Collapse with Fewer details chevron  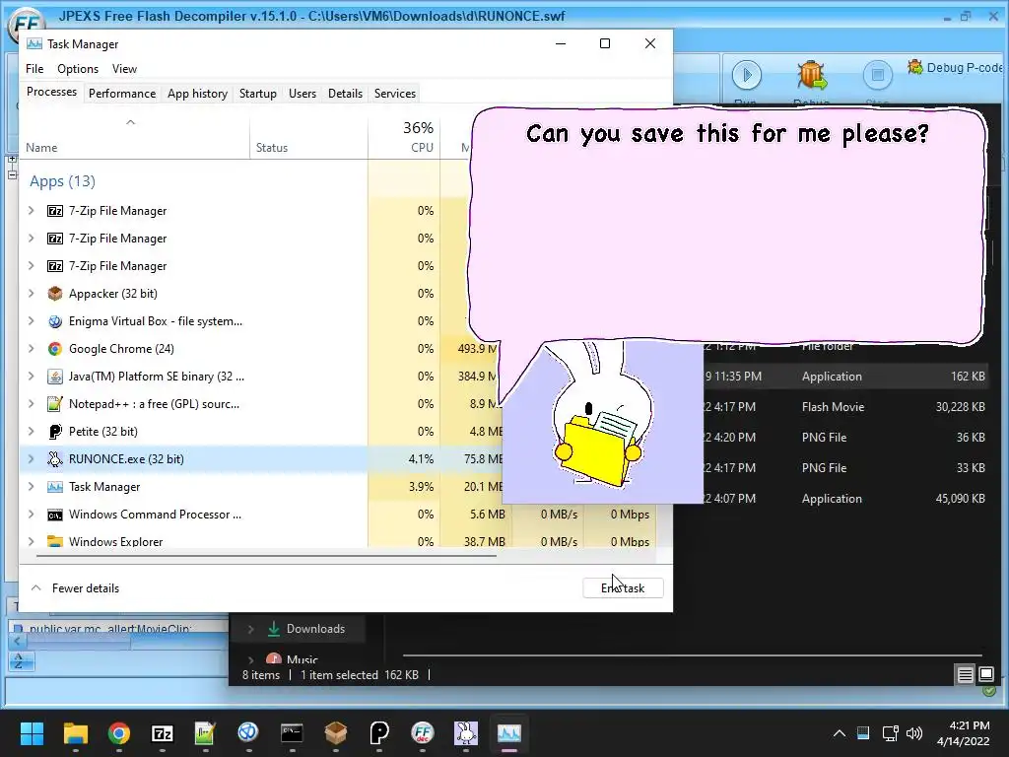click(36, 588)
